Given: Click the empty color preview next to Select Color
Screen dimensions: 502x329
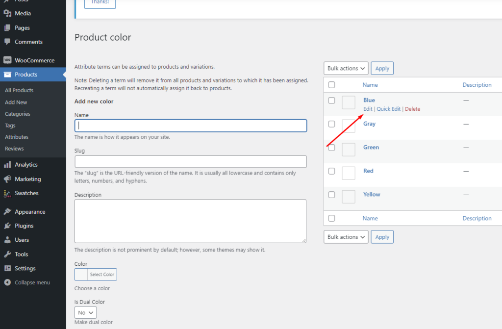Looking at the screenshot, I should 81,275.
